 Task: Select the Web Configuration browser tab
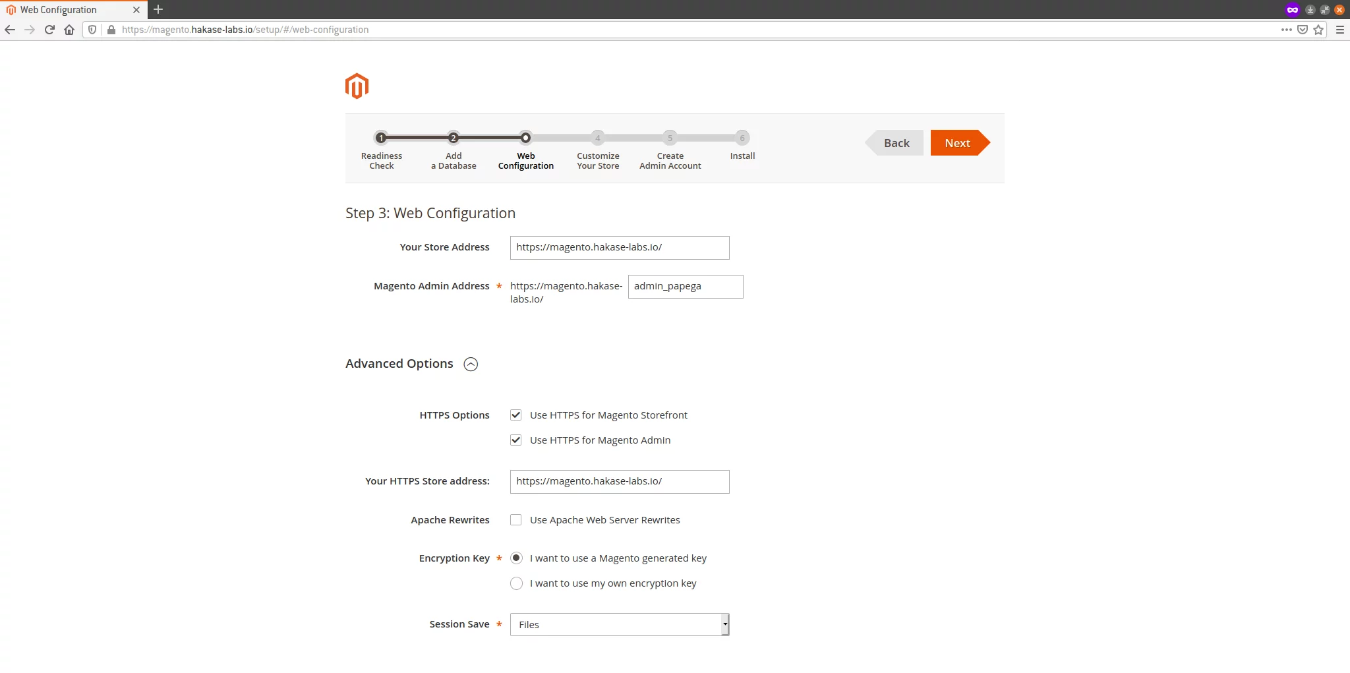[73, 10]
